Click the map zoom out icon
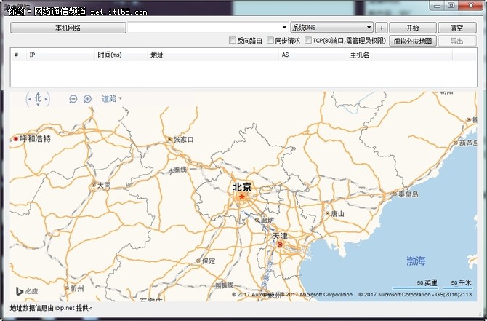487x321 pixels. (73, 99)
